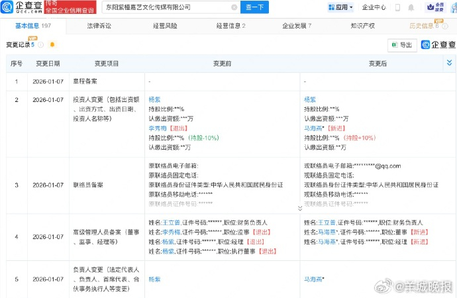457x298 pixels.
Task: Open 李秀梅 link with 职位:监事
Action: click(171, 232)
